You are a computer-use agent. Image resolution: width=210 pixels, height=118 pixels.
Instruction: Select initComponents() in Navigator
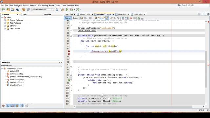pos(16,74)
